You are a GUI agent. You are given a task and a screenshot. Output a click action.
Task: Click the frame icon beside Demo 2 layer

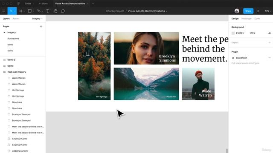coord(5,59)
